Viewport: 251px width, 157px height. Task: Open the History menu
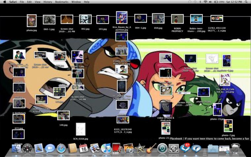[48, 2]
